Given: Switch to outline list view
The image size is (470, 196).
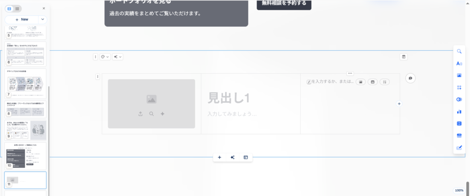Looking at the screenshot, I should pos(17,8).
